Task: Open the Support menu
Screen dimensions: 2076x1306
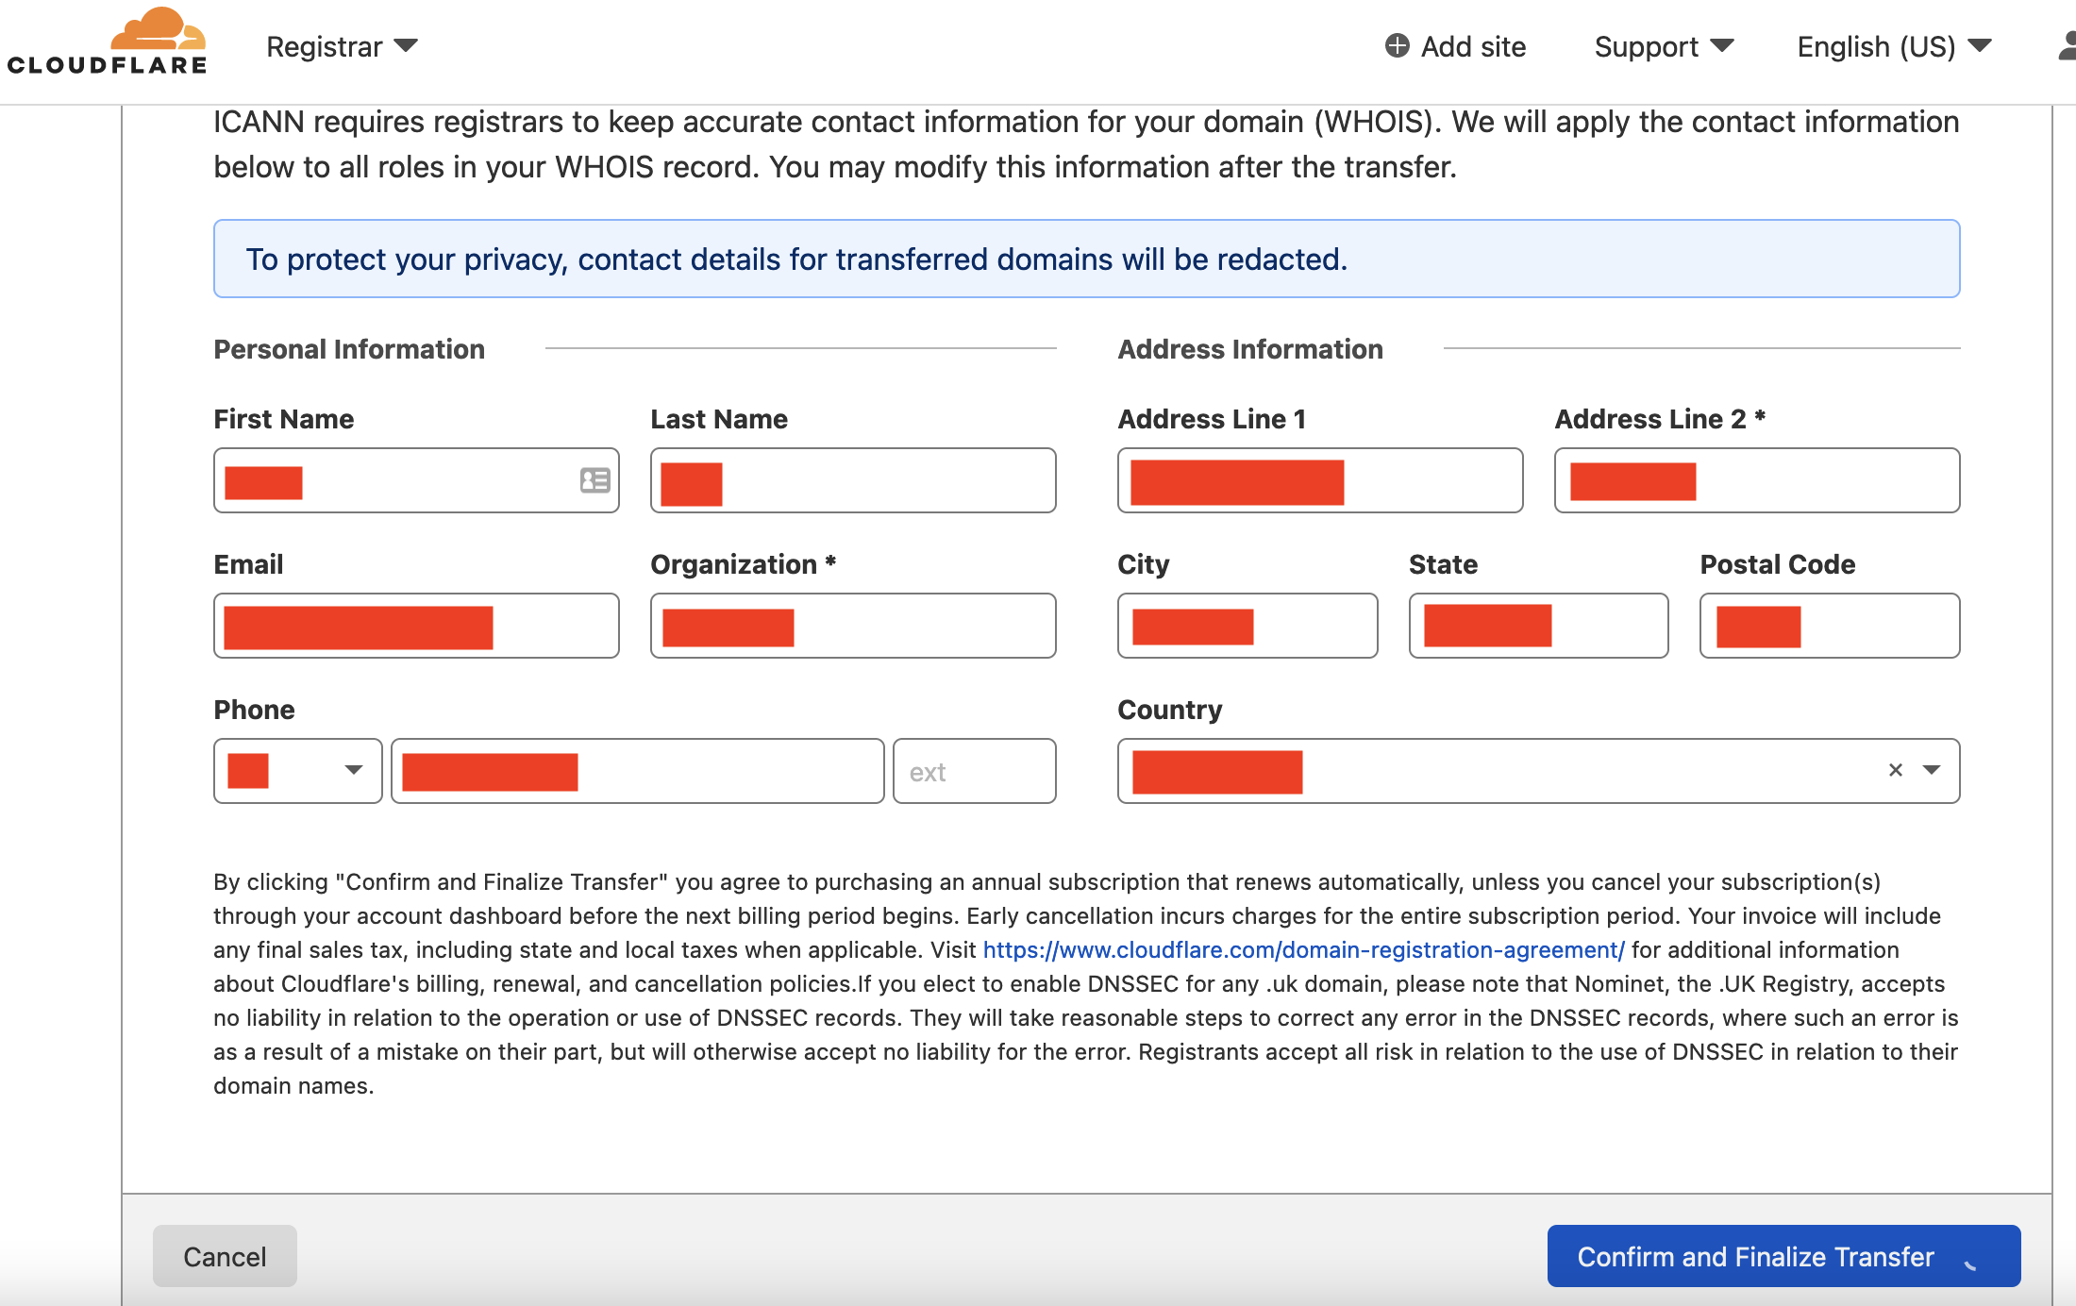Action: (1664, 46)
